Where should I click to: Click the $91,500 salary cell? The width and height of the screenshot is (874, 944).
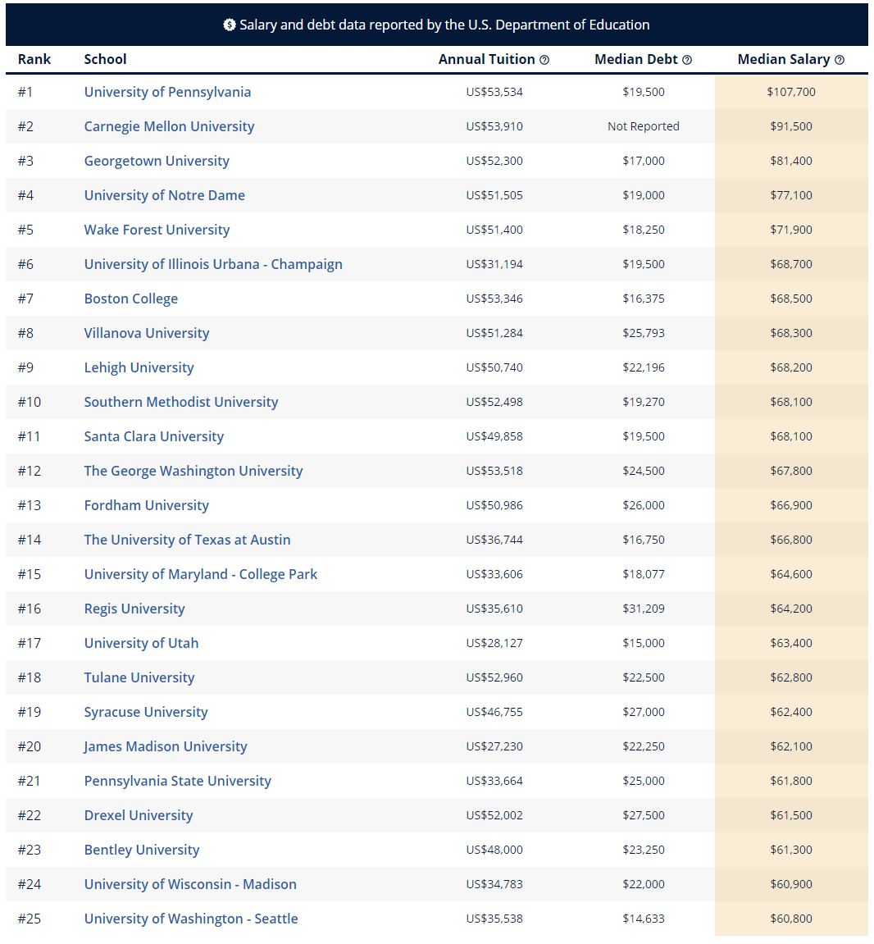click(791, 126)
